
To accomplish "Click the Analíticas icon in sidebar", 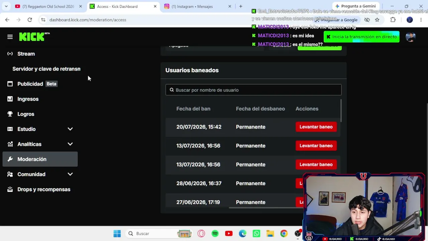I will [x=10, y=144].
